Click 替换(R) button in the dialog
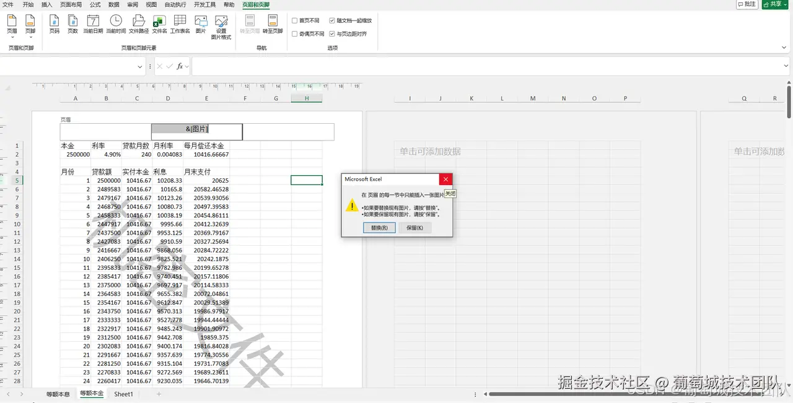 pyautogui.click(x=379, y=228)
